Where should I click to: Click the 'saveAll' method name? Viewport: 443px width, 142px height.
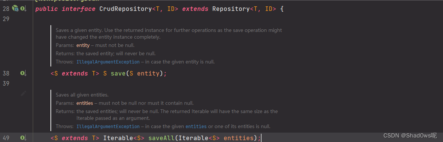[x=161, y=138]
